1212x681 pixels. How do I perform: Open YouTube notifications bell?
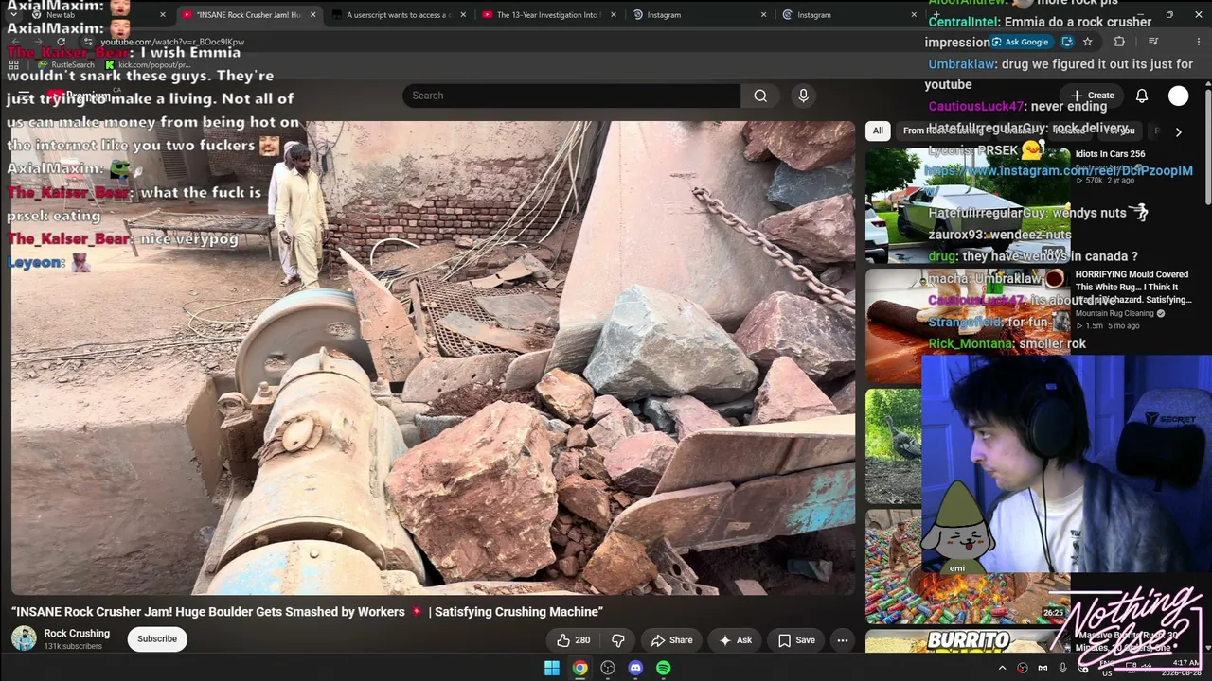1142,96
